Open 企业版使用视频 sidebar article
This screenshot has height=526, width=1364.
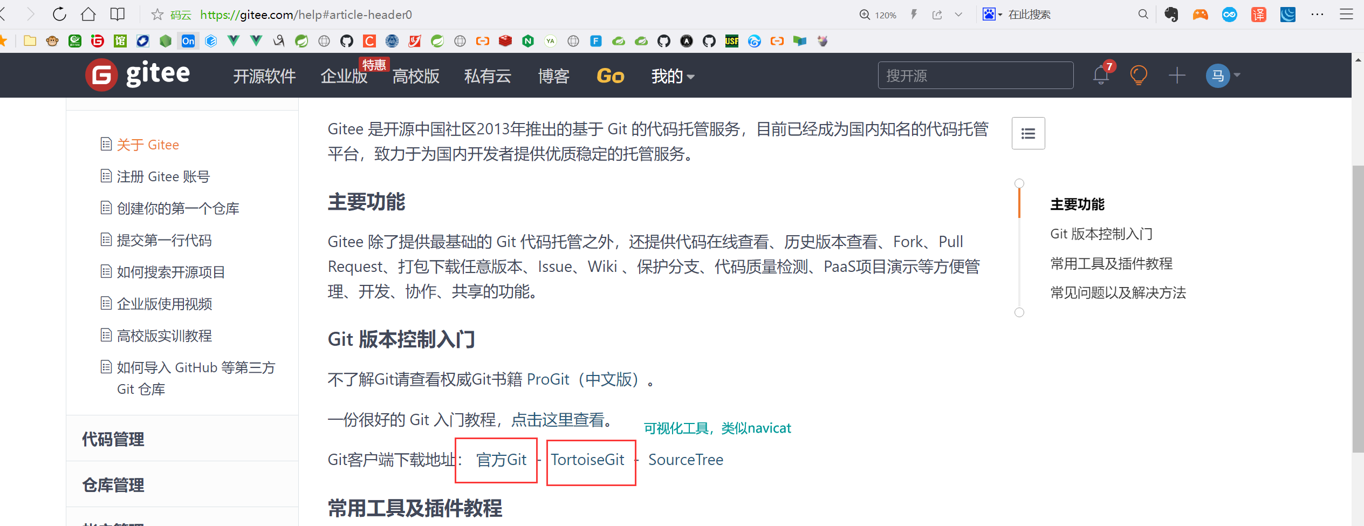(x=164, y=304)
